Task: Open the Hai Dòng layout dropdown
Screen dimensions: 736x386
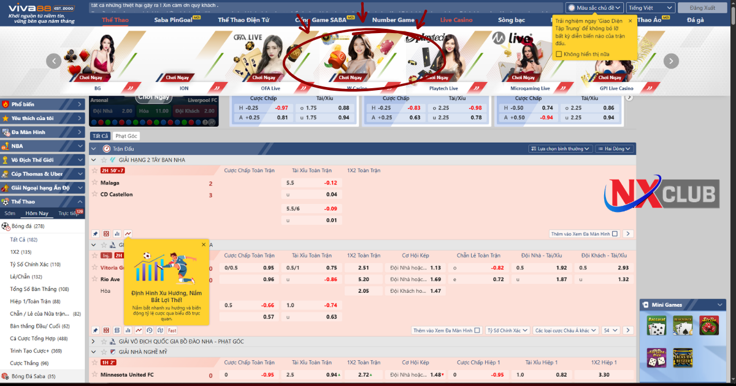Action: (x=613, y=148)
